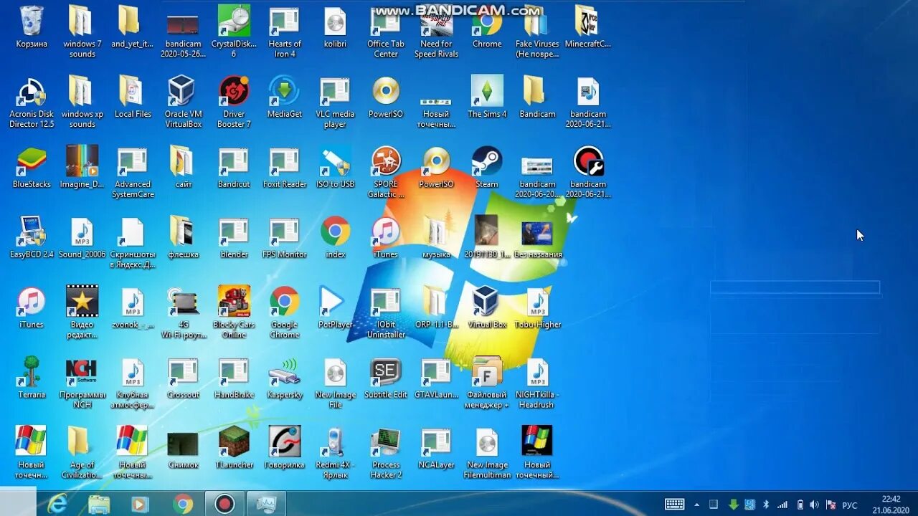Show hidden tray icons arrow
The height and width of the screenshot is (516, 918).
point(697,505)
